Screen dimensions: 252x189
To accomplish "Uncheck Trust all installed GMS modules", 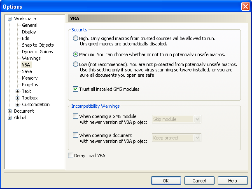I will [75, 89].
